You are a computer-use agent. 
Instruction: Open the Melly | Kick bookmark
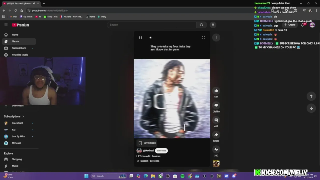(x=50, y=17)
